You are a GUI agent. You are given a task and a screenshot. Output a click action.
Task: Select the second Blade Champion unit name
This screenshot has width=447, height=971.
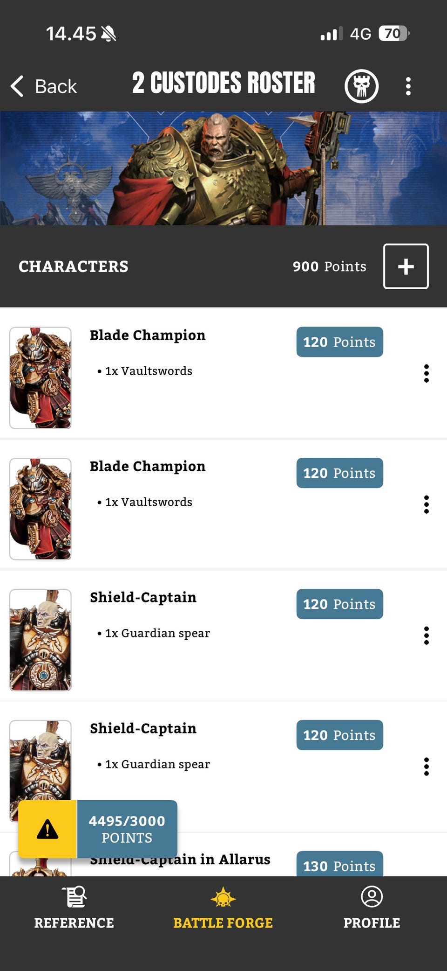pos(148,467)
